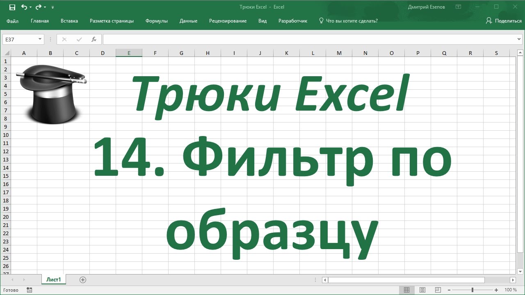
Task: Click the Поделиться share button
Action: (504, 21)
